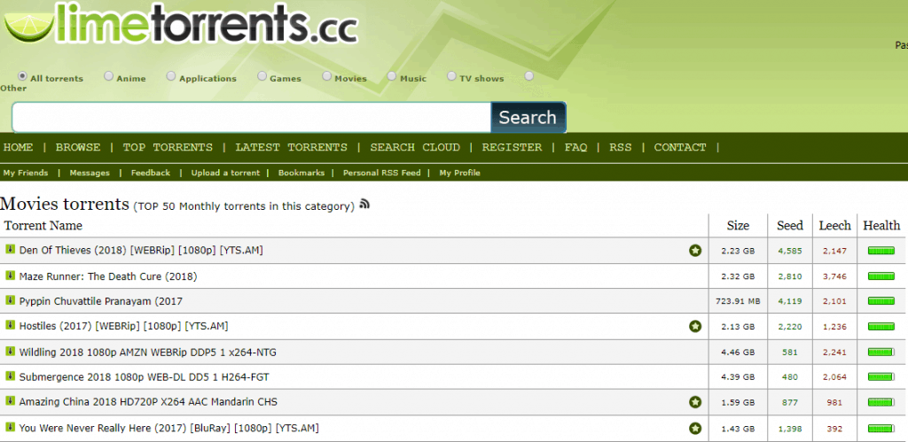The height and width of the screenshot is (442, 908).
Task: Click download arrow icon for Hostiles
Action: (10, 326)
